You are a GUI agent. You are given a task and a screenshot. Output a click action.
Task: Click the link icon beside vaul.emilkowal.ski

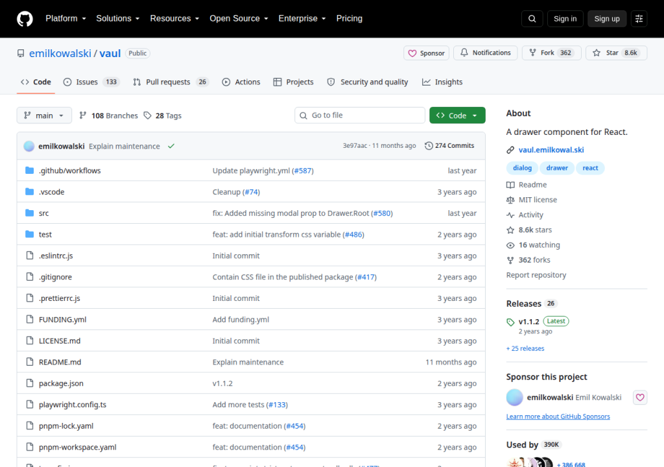[510, 150]
